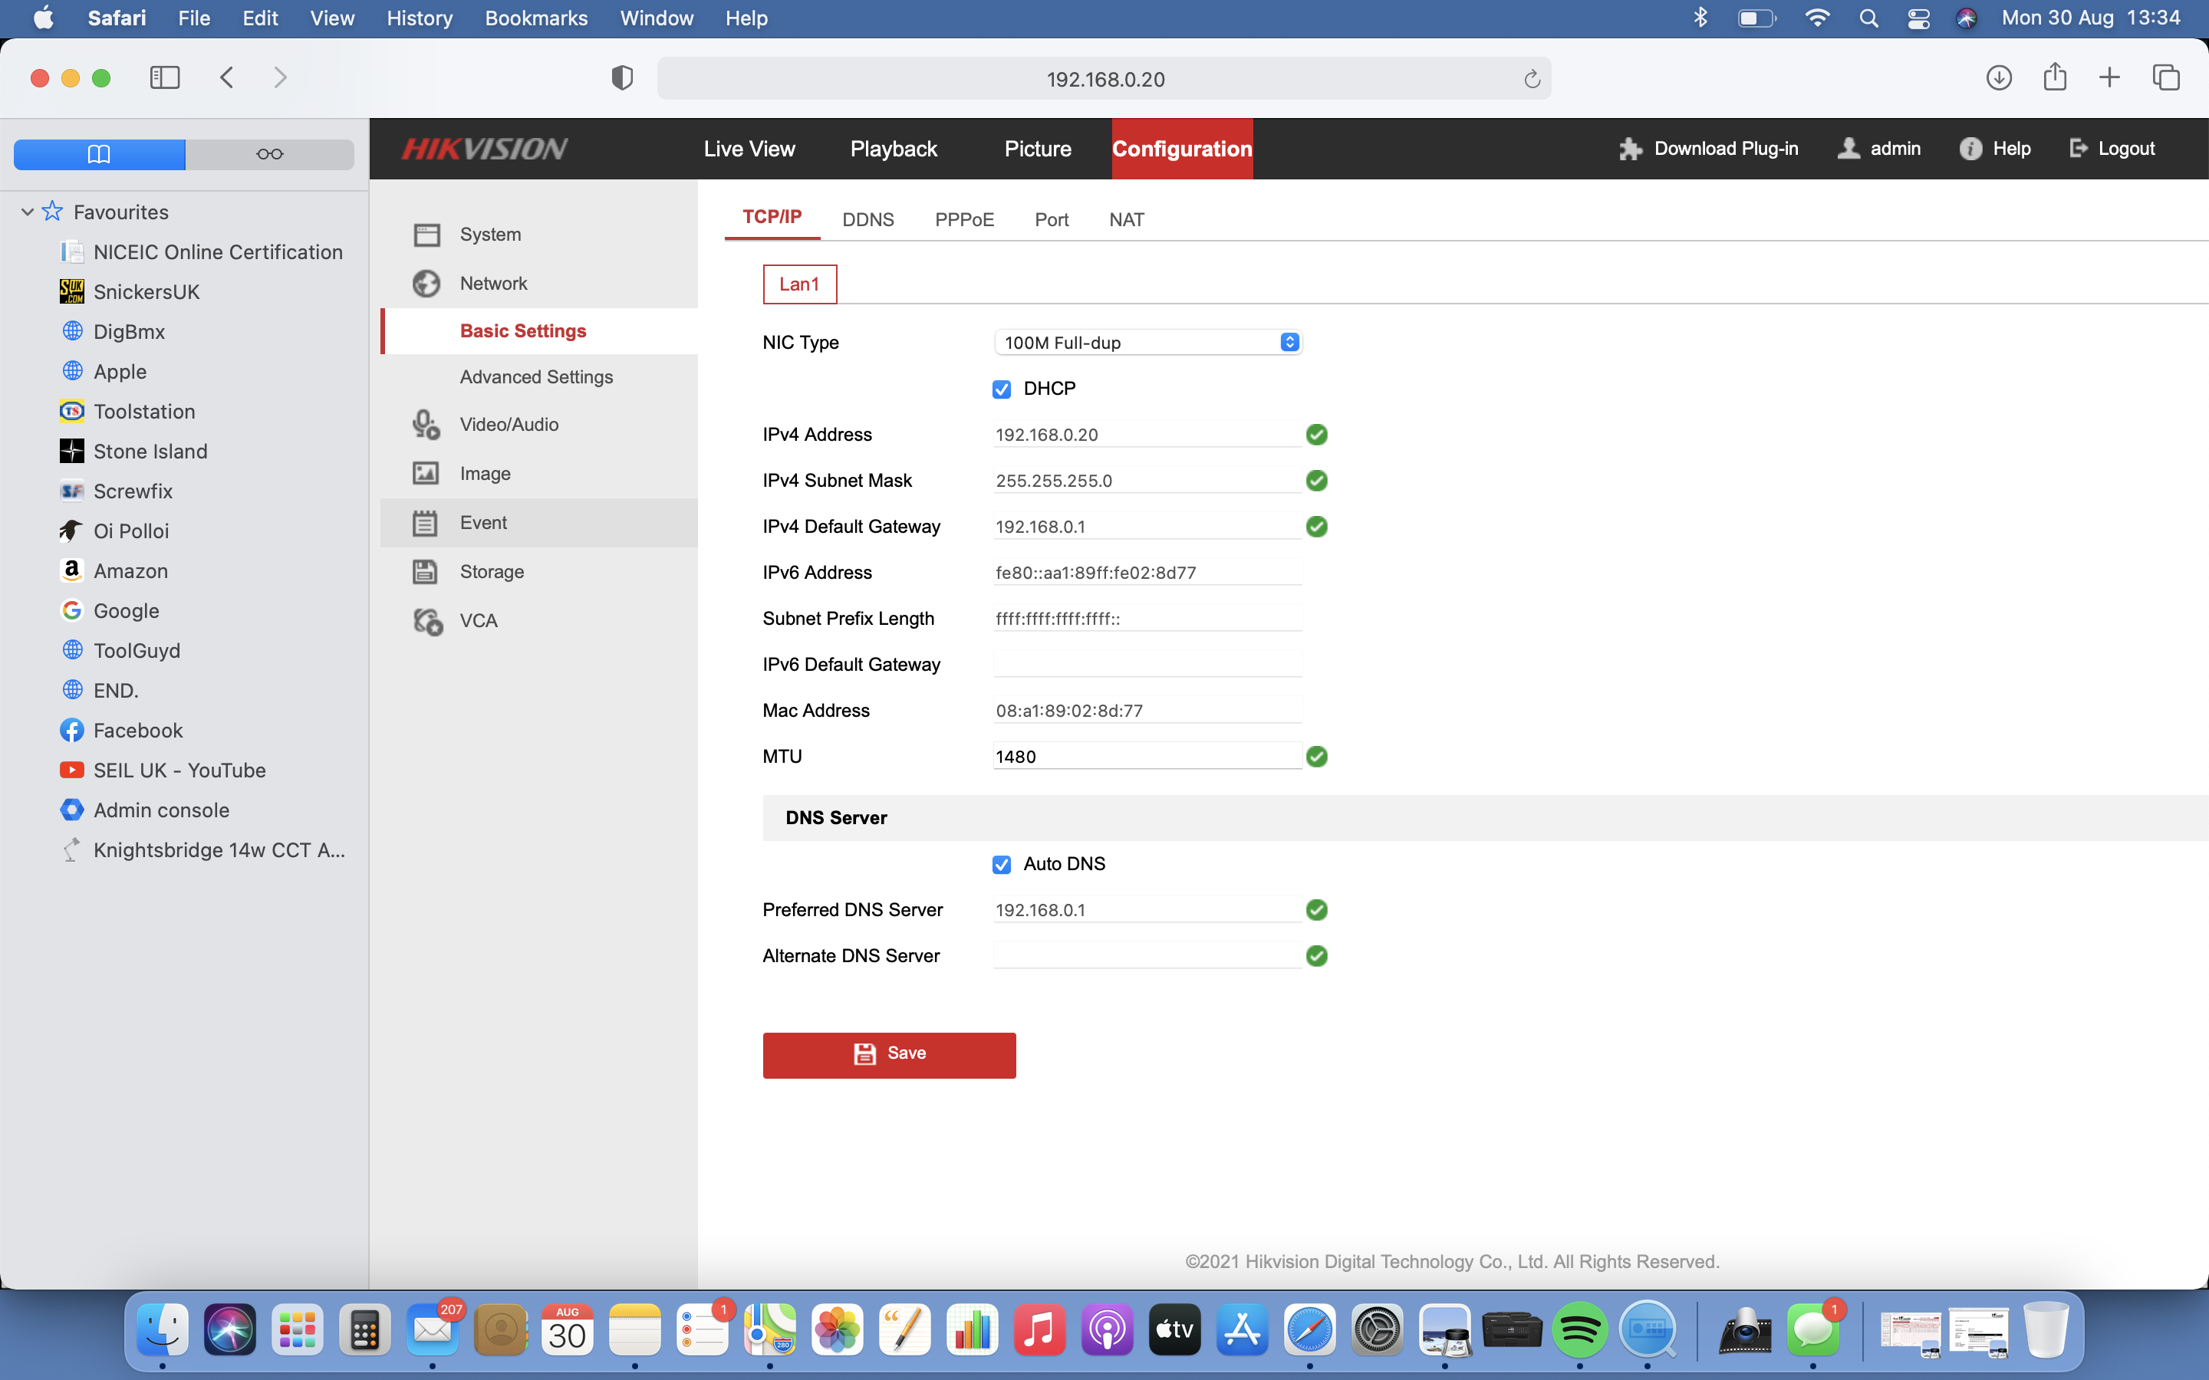Switch sidebar to Reading List view
This screenshot has height=1380, width=2209.
269,154
